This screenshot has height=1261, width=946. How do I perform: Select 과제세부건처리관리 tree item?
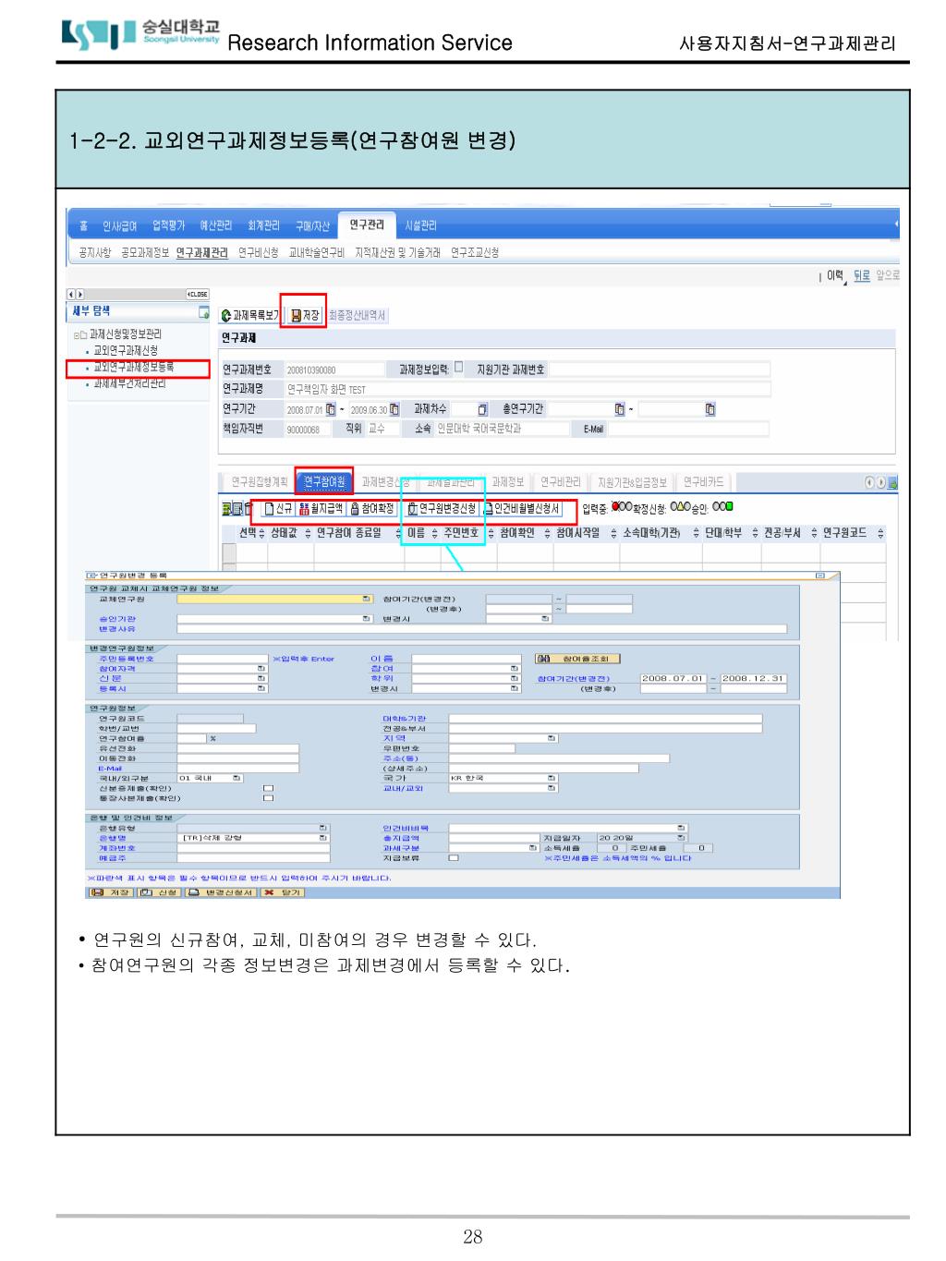[129, 383]
